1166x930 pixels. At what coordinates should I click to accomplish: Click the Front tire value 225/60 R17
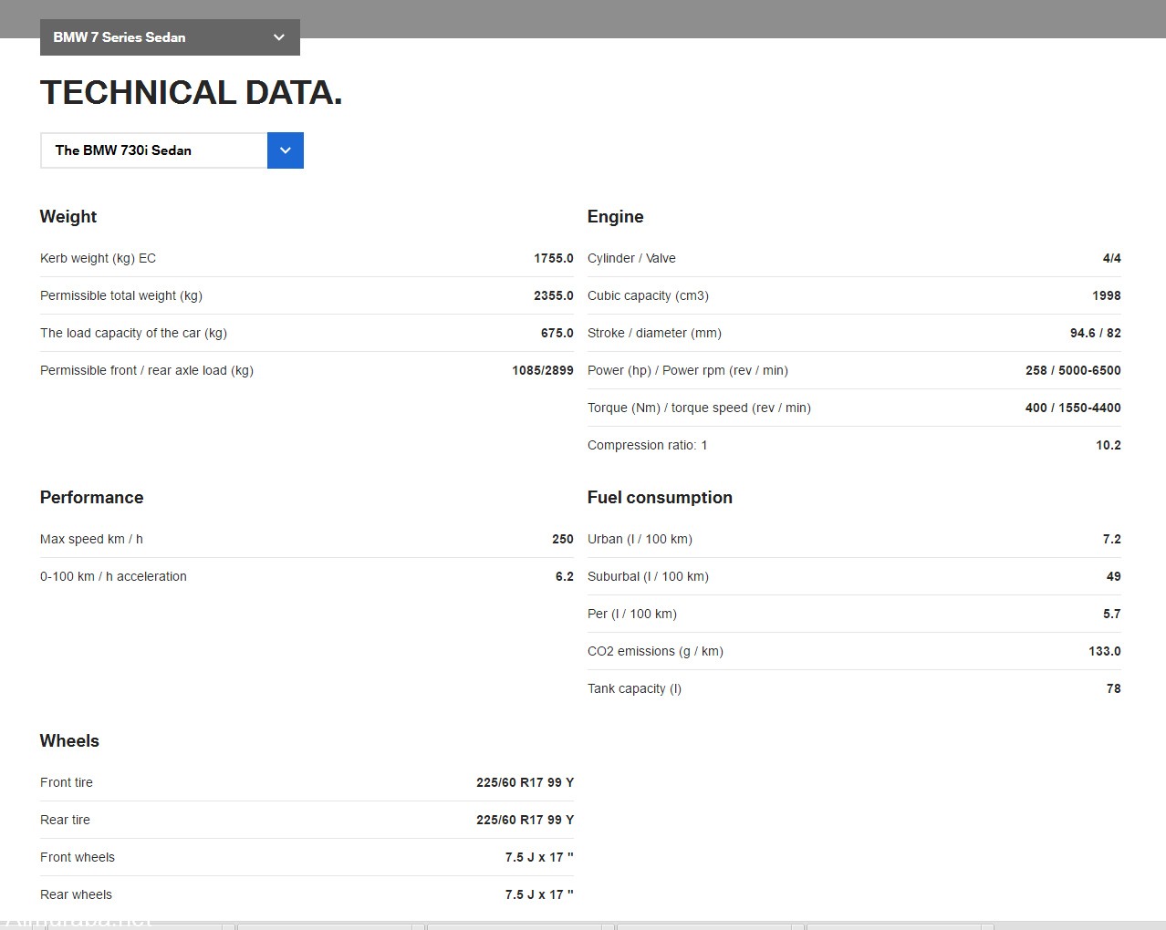click(x=525, y=783)
